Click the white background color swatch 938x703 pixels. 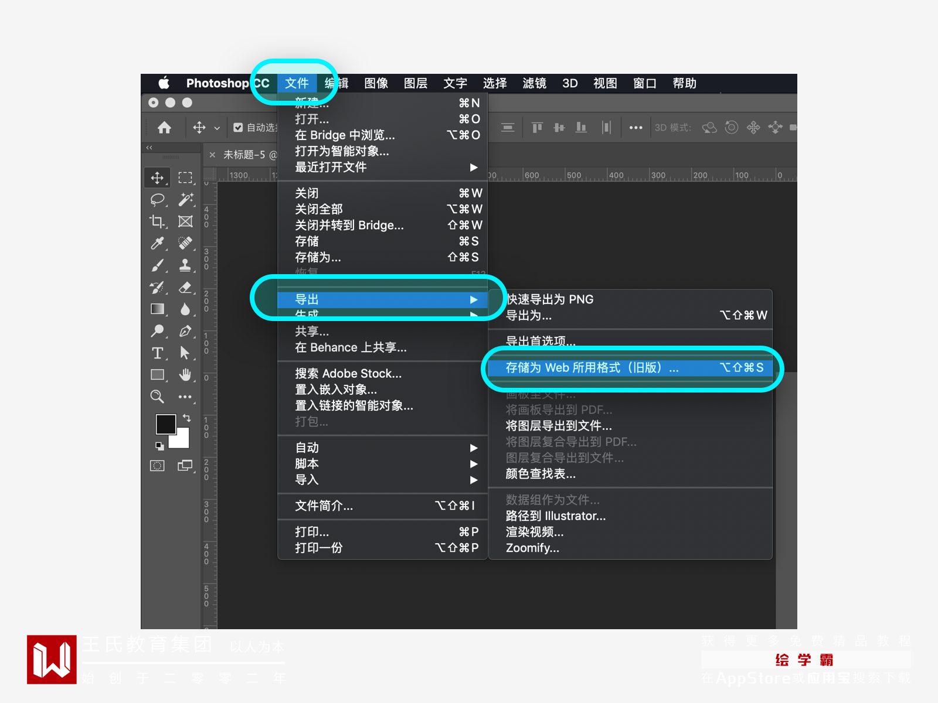pos(182,441)
